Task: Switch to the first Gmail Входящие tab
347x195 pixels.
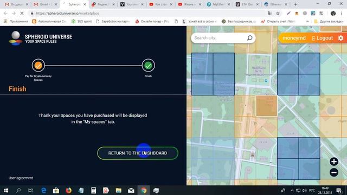Action: pyautogui.click(x=17, y=4)
